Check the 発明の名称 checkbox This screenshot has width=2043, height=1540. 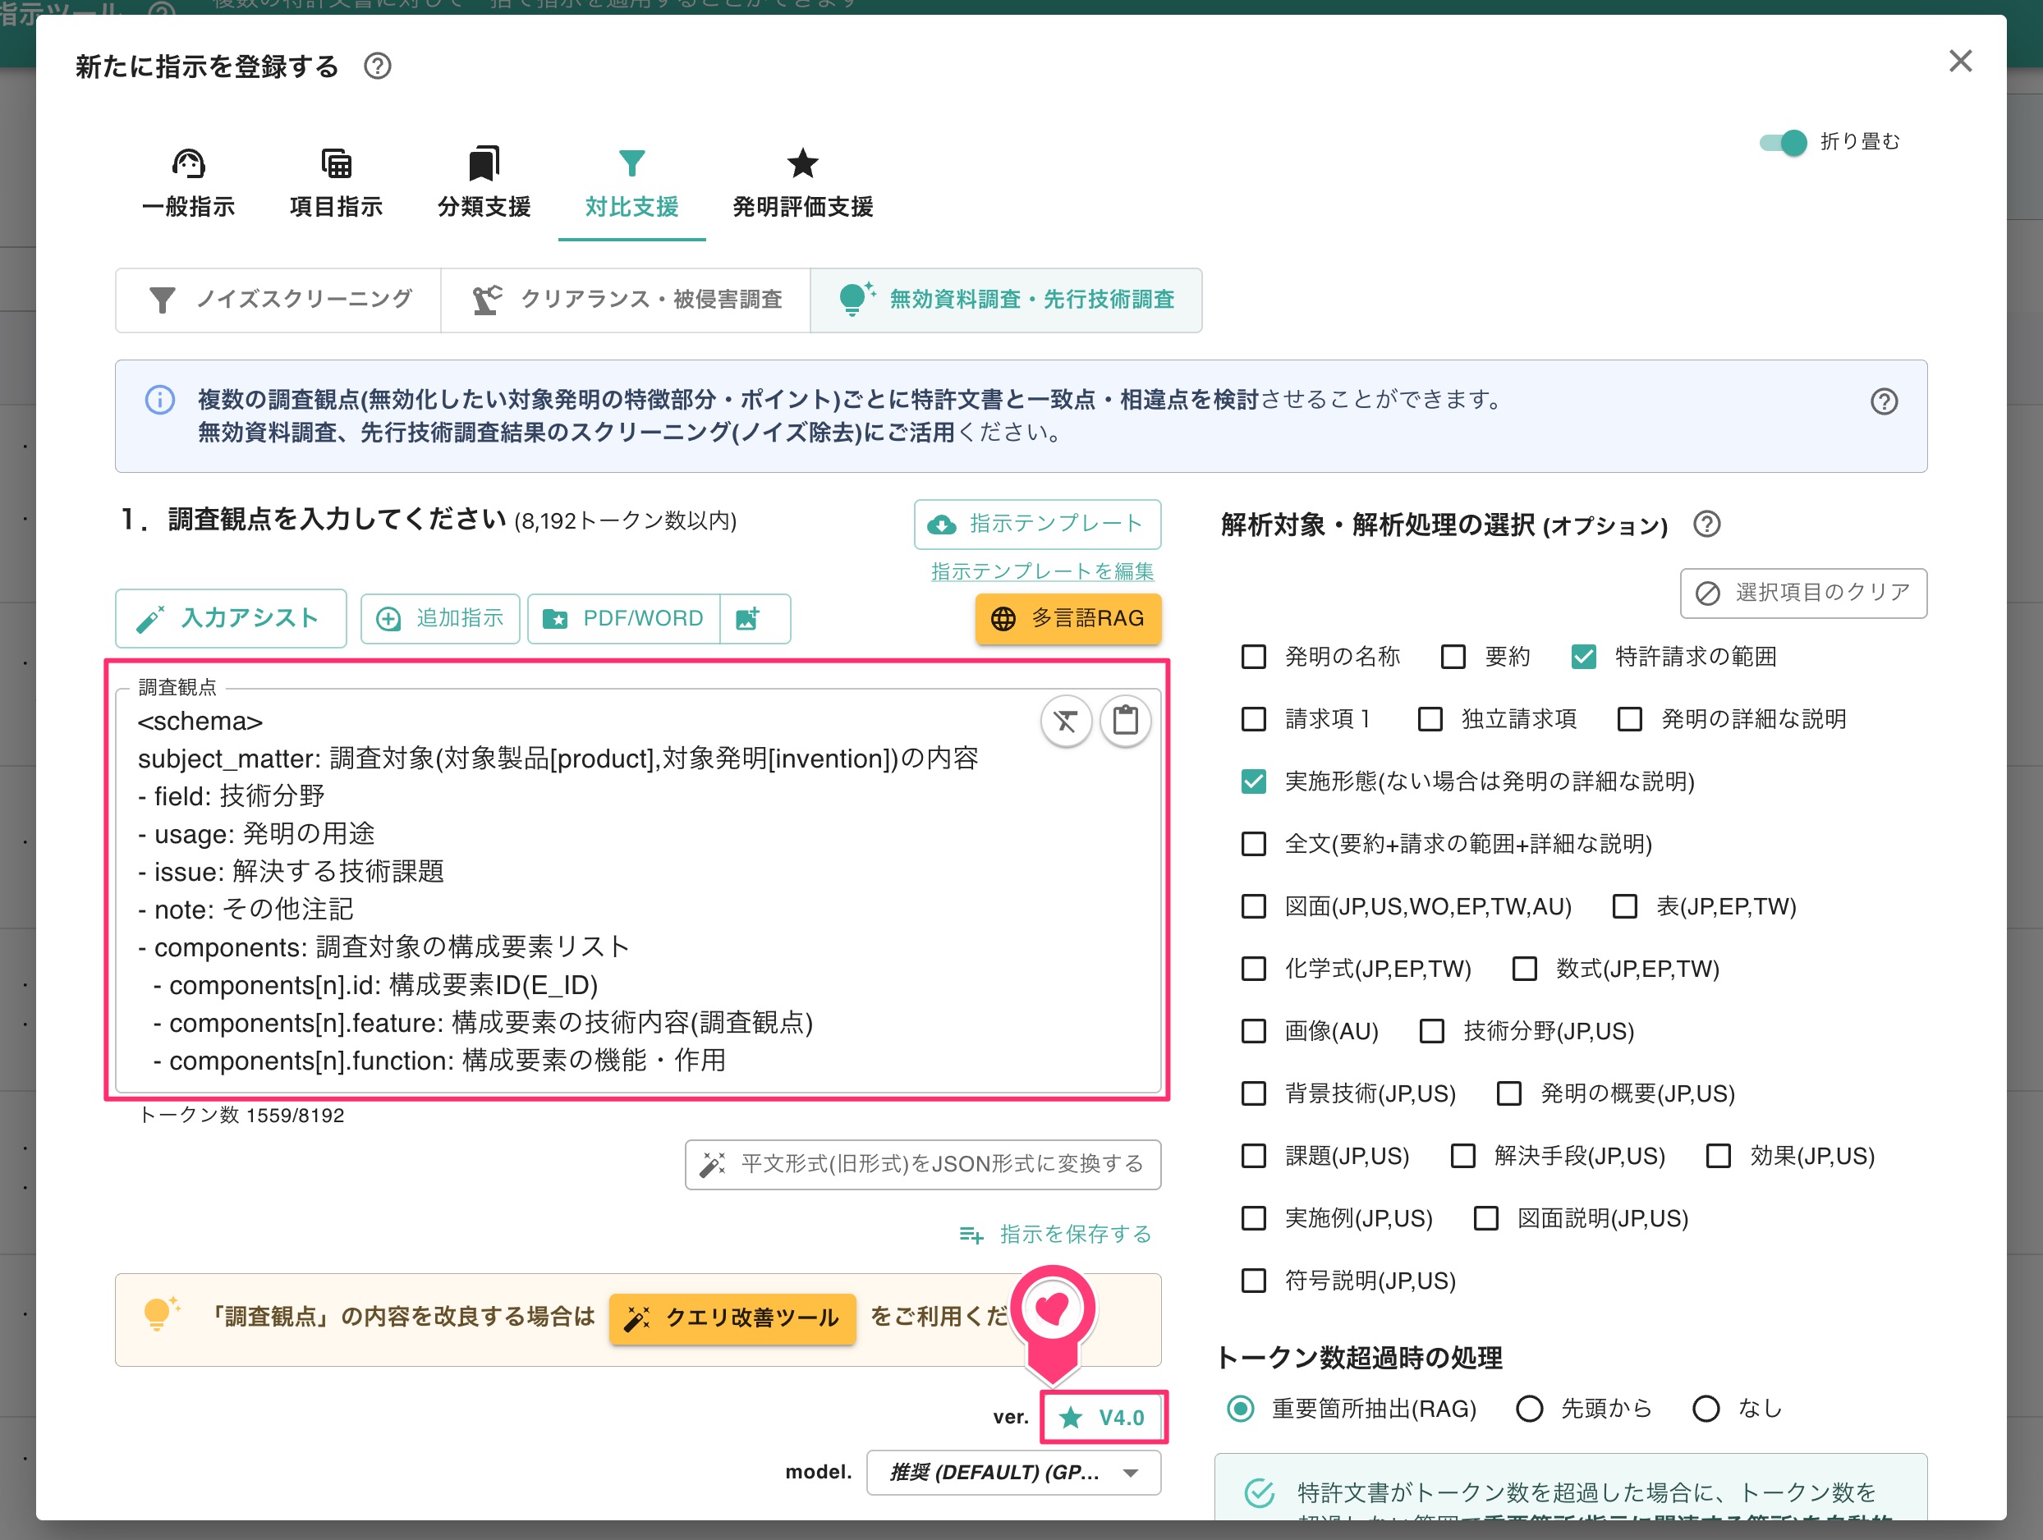[x=1253, y=658]
